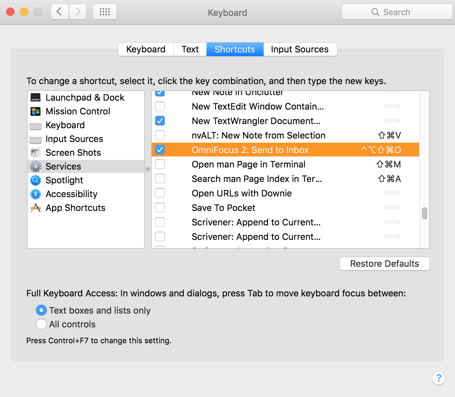Select Services category in sidebar
Image resolution: width=455 pixels, height=397 pixels.
[x=86, y=166]
